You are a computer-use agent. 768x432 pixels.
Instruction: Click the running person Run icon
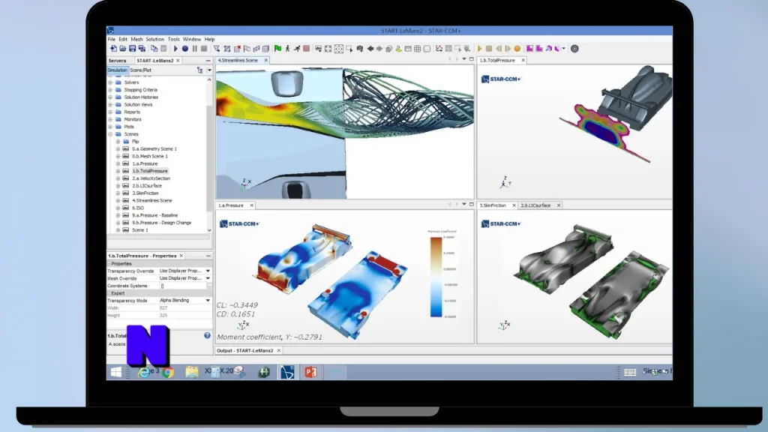(297, 49)
